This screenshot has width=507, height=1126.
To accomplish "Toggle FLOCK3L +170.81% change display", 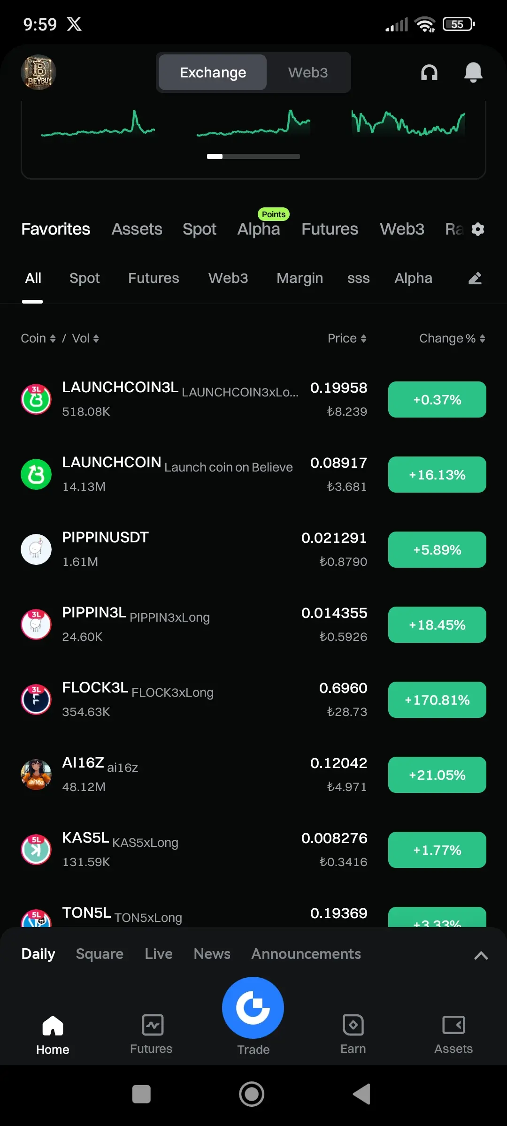I will point(437,700).
